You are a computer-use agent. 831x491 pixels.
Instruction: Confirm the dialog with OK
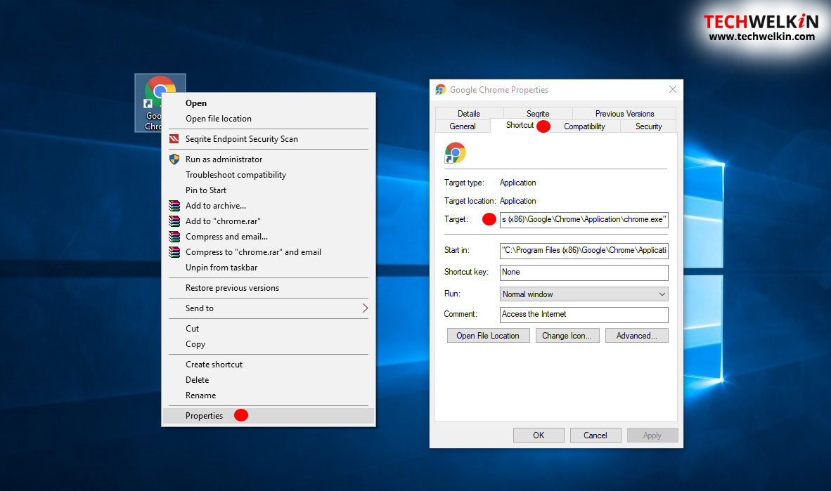(539, 436)
